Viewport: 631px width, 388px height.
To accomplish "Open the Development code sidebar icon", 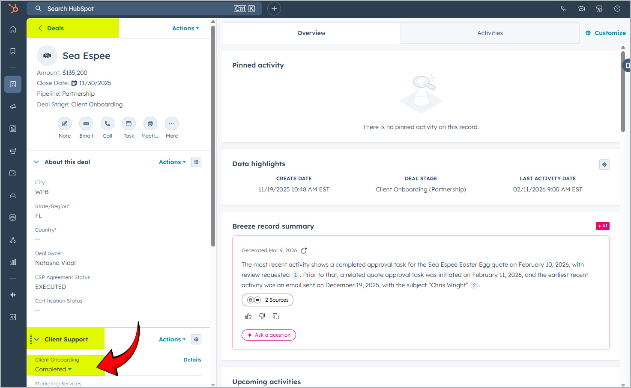I will [x=13, y=317].
